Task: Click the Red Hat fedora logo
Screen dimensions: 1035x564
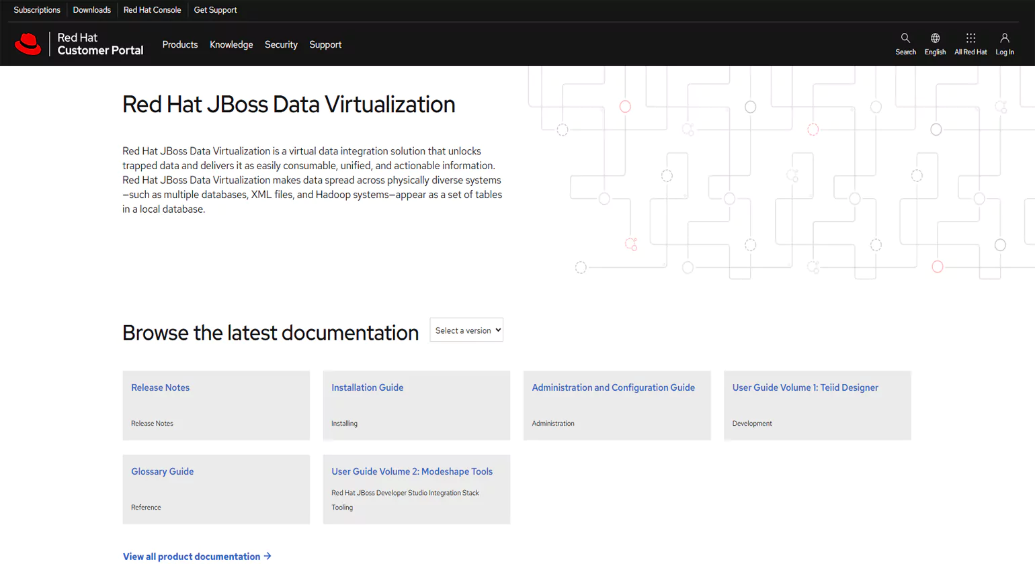Action: pyautogui.click(x=28, y=43)
